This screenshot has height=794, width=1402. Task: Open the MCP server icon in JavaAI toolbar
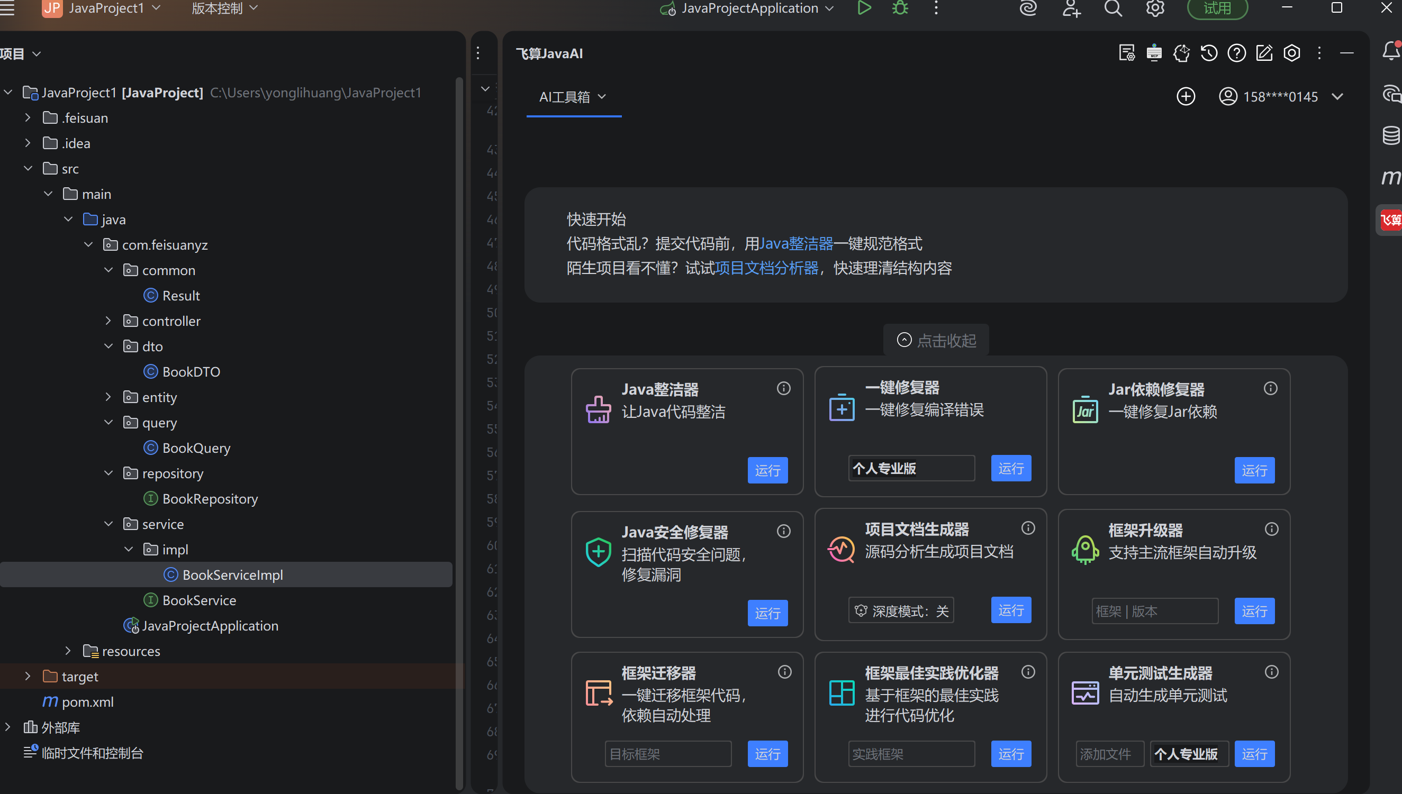coord(1154,53)
